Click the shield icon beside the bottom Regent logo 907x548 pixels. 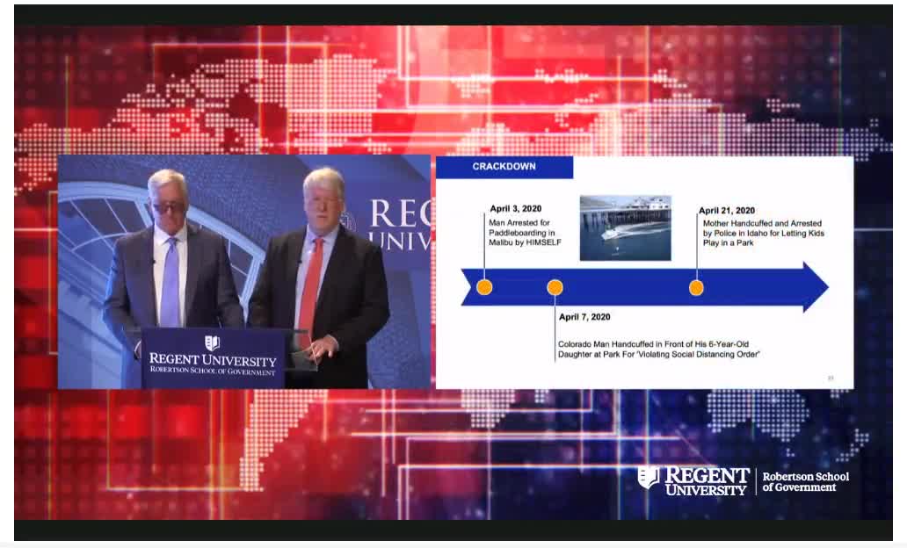pos(649,478)
